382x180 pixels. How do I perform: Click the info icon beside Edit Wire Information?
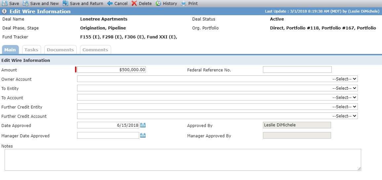click(4, 12)
